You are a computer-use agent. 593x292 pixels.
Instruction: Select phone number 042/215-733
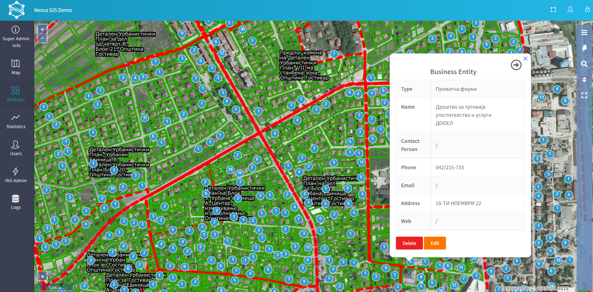(x=450, y=167)
